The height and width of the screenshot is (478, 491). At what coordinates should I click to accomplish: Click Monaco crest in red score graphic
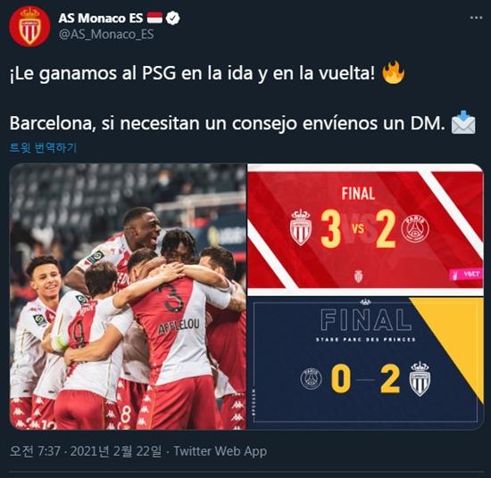coord(301,227)
